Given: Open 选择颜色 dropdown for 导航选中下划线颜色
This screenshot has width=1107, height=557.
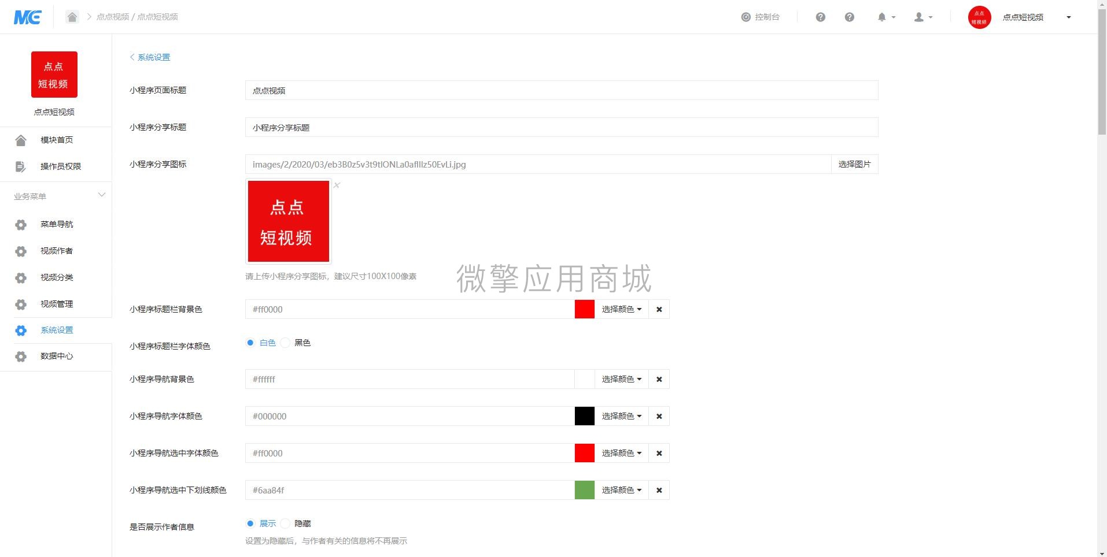Looking at the screenshot, I should pos(622,490).
